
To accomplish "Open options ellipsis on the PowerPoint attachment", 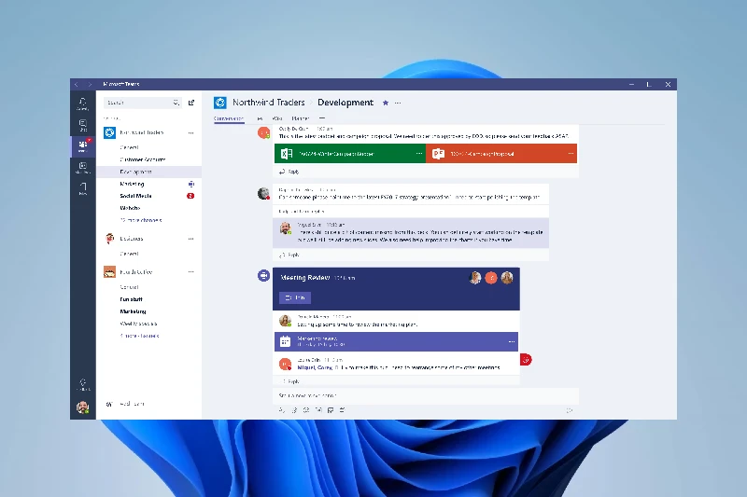I will tap(571, 154).
